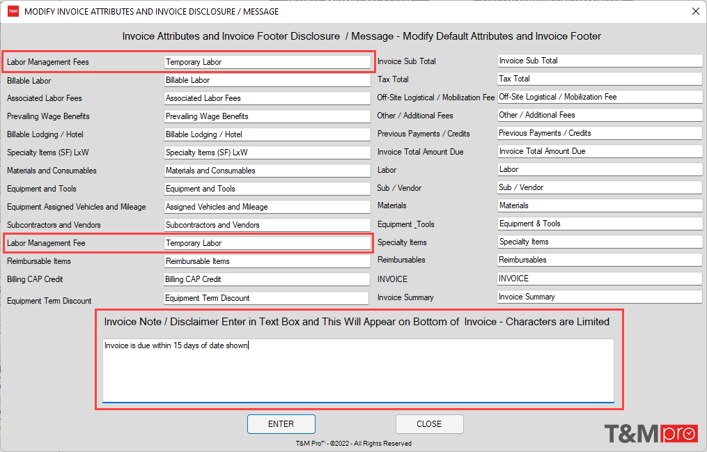Select the Materials input field
The image size is (707, 452).
coord(600,205)
